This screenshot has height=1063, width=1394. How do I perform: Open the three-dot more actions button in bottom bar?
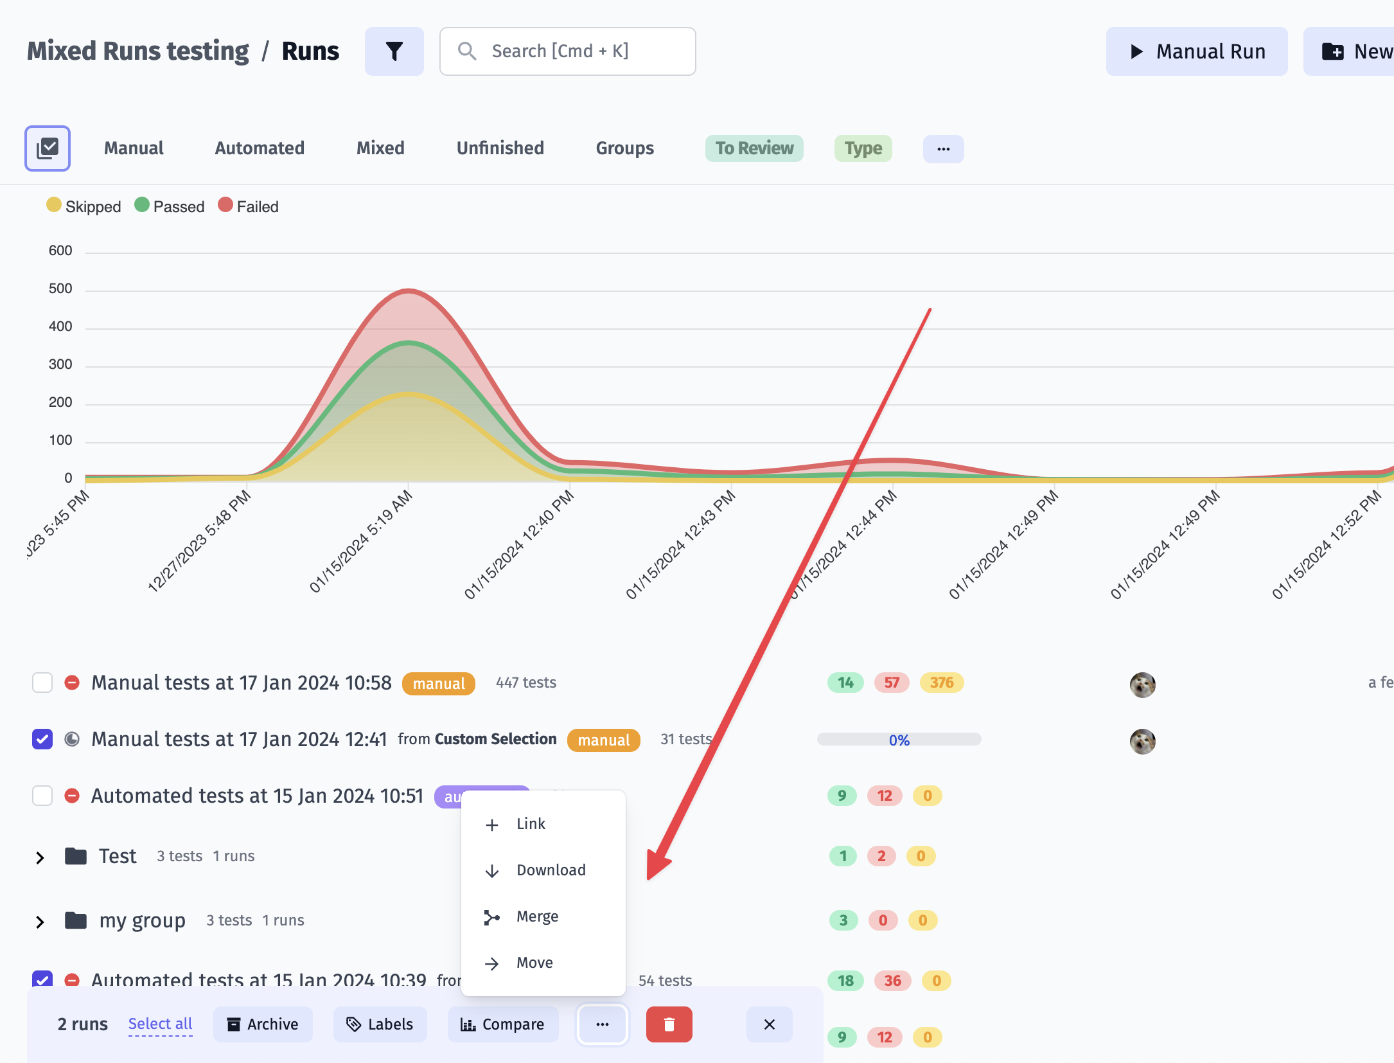[602, 1024]
